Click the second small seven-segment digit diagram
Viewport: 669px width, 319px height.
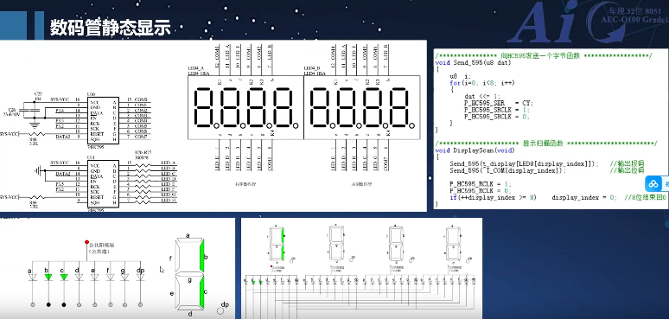(336, 244)
